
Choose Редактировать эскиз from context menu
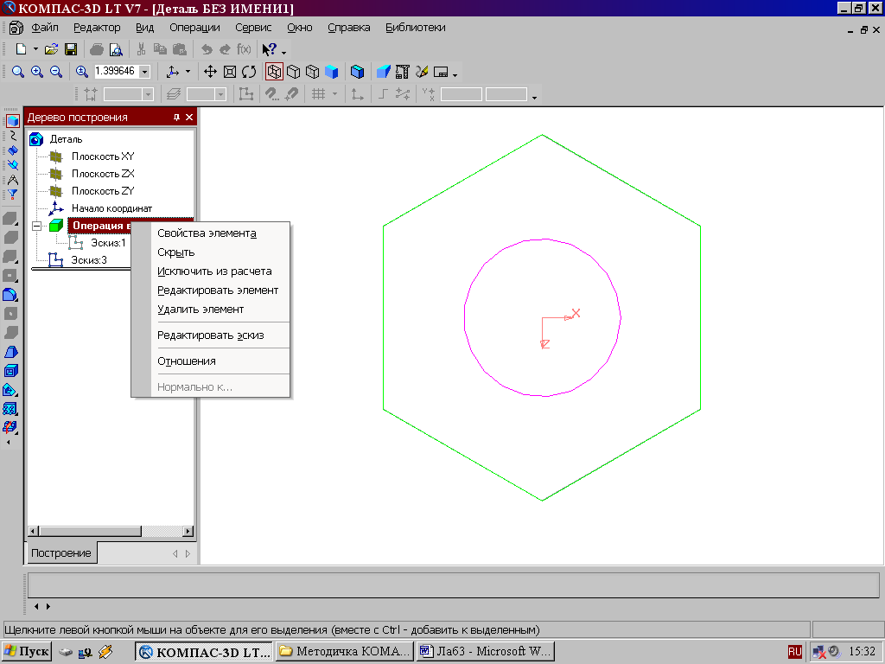click(210, 335)
